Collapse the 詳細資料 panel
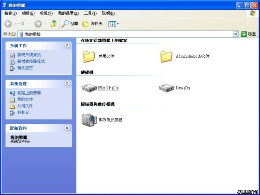The height and width of the screenshot is (195, 260). click(67, 128)
